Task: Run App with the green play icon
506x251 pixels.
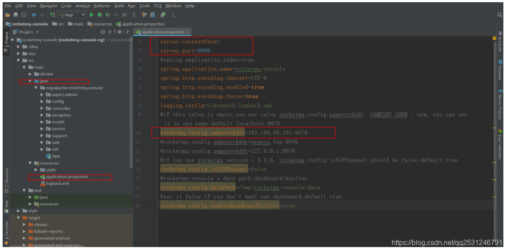Action: coord(92,15)
